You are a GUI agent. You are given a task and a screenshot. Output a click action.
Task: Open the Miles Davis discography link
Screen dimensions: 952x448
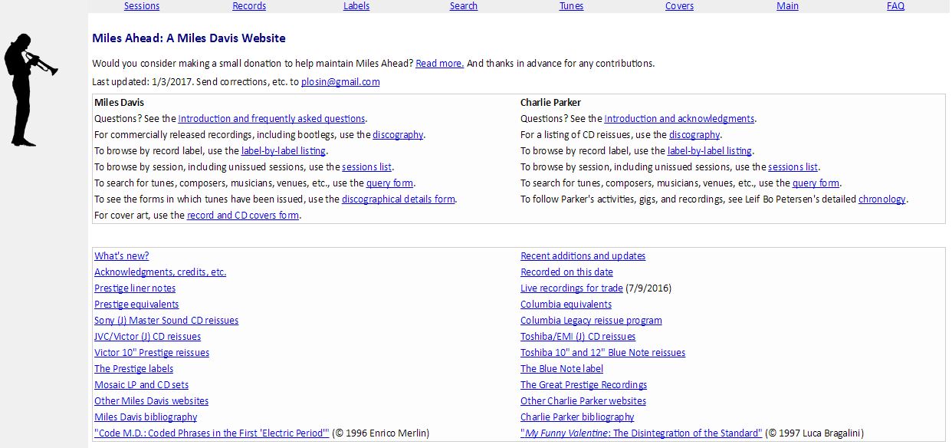[398, 135]
